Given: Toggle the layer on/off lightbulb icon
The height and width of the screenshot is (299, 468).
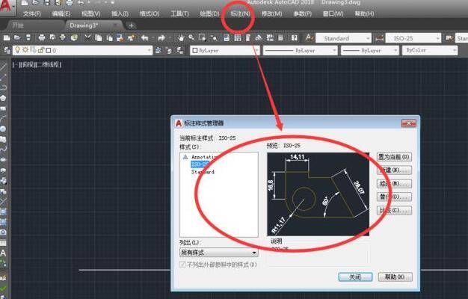Looking at the screenshot, I should [18, 51].
